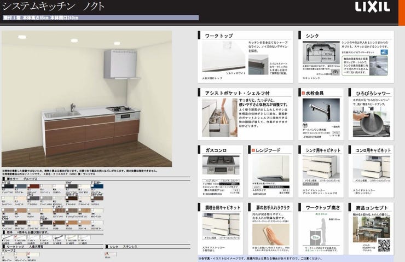Click red marker icon beside レンジフード heading
The height and width of the screenshot is (262, 405).
point(252,149)
